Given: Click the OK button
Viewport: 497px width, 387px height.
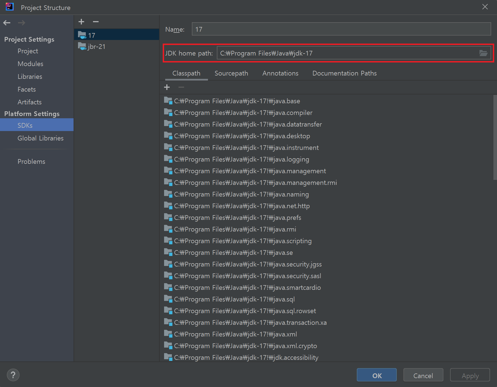Looking at the screenshot, I should point(377,375).
